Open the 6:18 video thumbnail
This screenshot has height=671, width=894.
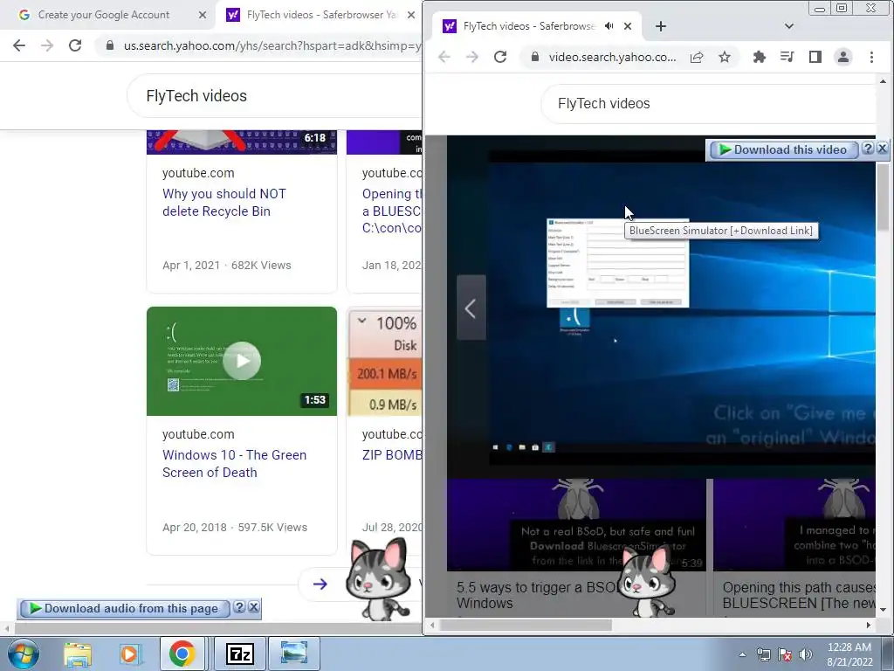pyautogui.click(x=242, y=142)
